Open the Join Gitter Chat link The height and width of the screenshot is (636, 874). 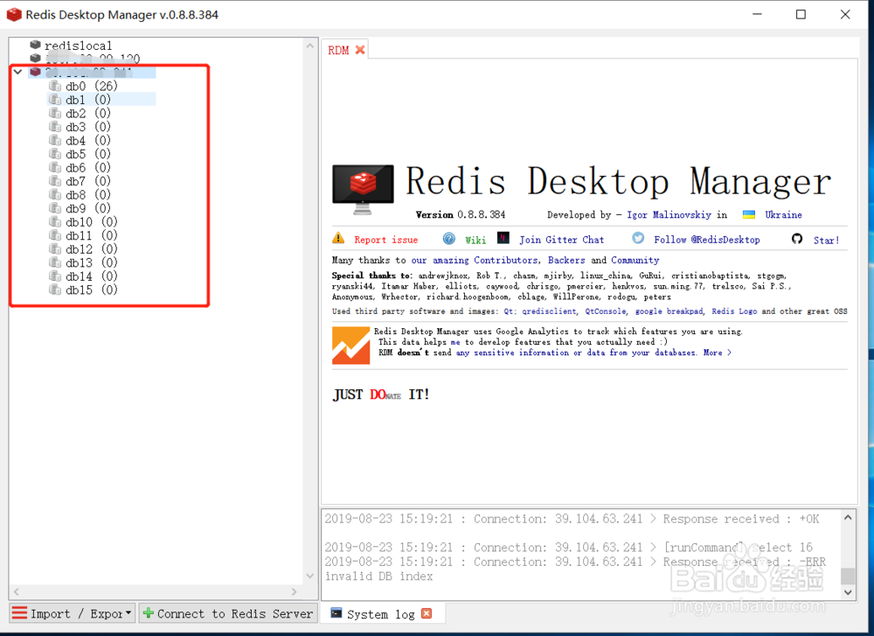tap(561, 240)
